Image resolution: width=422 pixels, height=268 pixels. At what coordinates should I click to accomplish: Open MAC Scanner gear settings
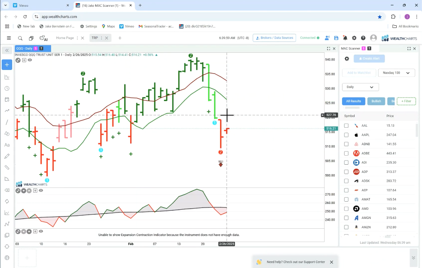pos(347,59)
